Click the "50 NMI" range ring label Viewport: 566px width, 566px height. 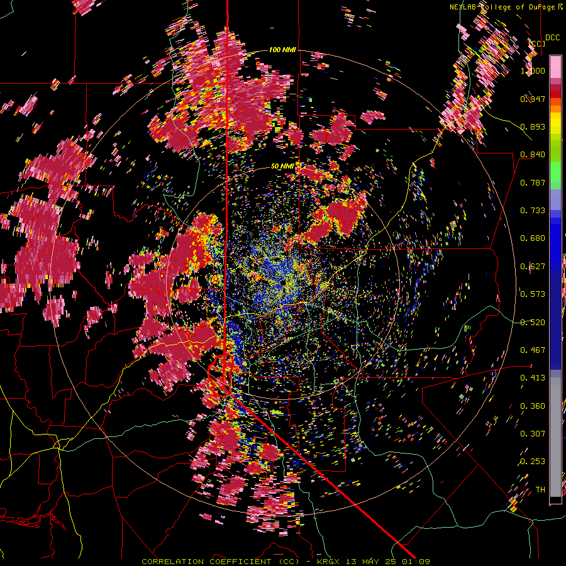[x=282, y=166]
